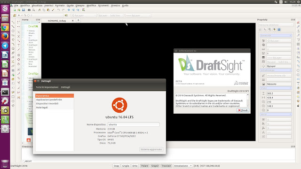Select the Circle draw tool
Viewport: 301px width, 169px height.
pyautogui.click(x=13, y=31)
